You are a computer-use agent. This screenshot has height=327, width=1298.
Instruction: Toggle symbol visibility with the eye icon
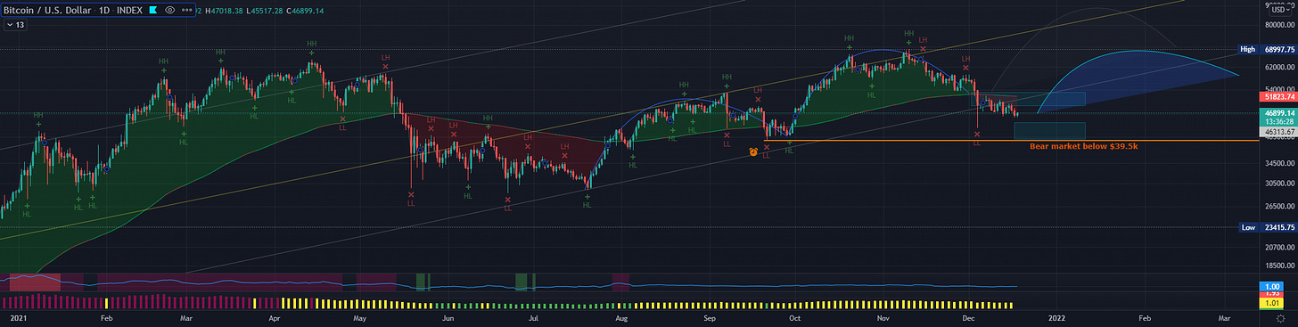(x=170, y=10)
